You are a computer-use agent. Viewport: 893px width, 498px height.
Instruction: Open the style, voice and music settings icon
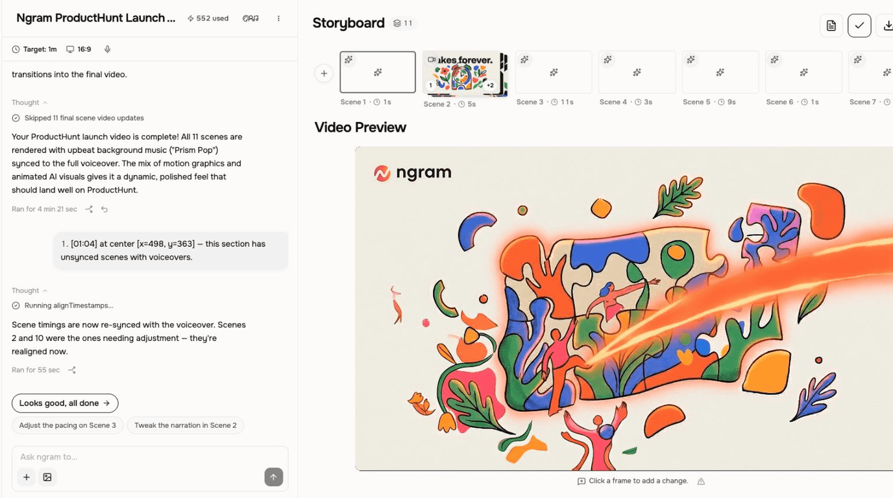point(251,19)
